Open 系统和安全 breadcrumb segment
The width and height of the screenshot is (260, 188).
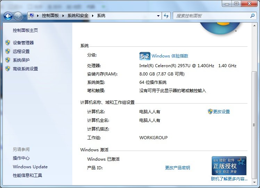click(x=78, y=16)
